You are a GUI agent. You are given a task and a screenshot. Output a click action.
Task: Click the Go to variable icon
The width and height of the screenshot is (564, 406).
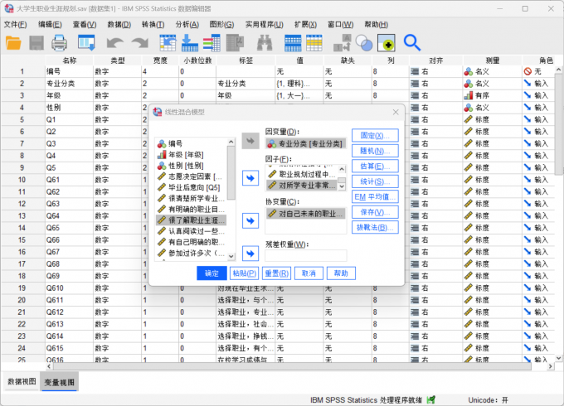[190, 43]
